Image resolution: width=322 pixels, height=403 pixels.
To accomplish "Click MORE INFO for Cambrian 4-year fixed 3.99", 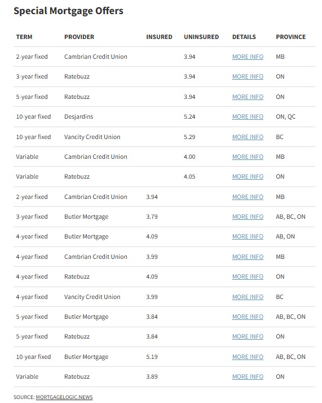I will (248, 257).
